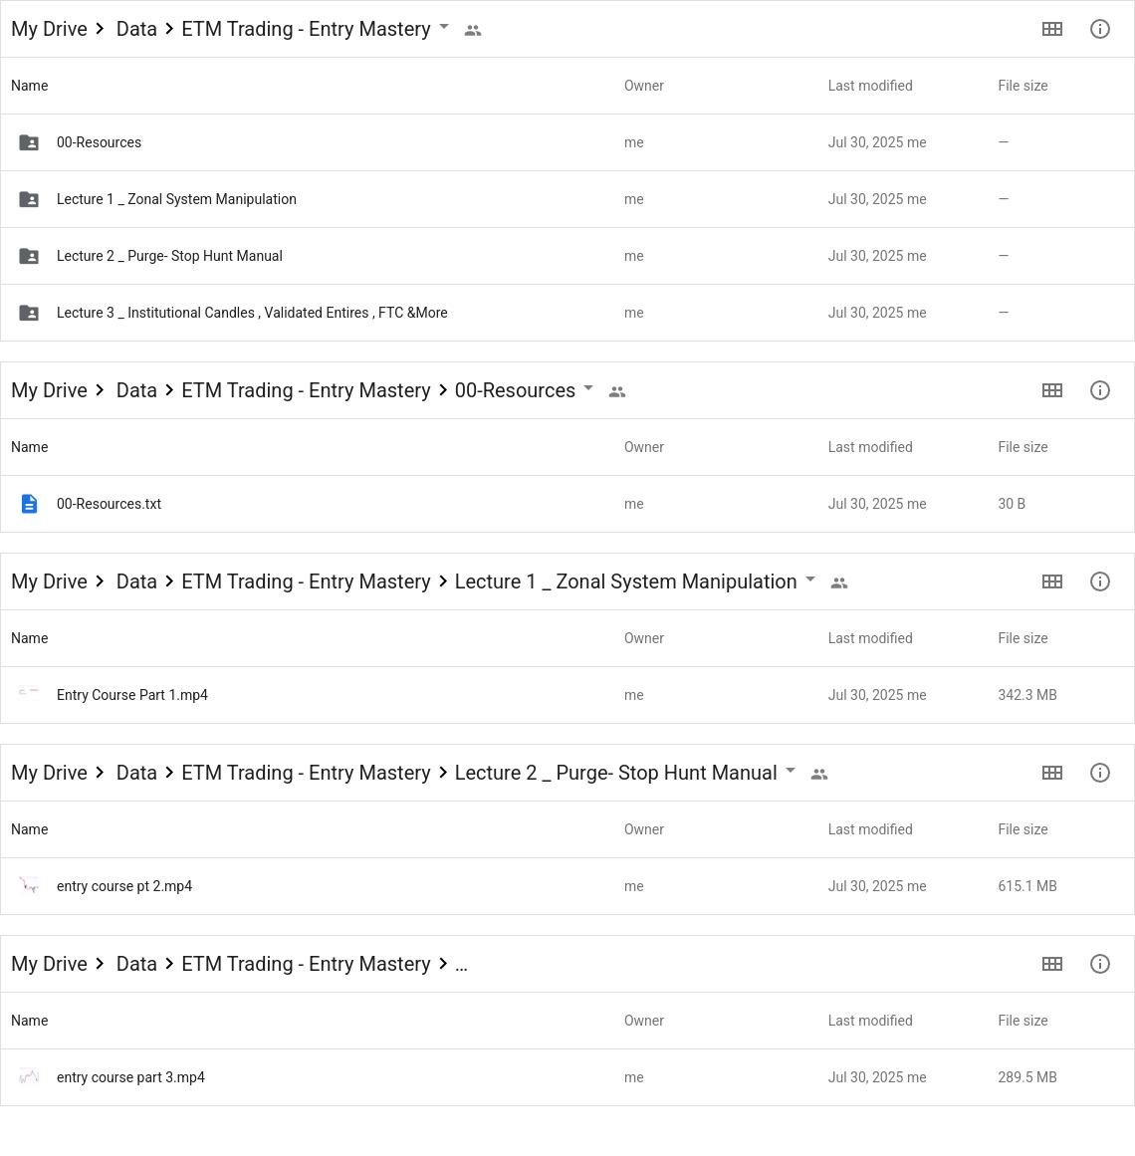Select entry course part 3.mp4 file name
The width and height of the screenshot is (1135, 1156).
(x=130, y=1077)
